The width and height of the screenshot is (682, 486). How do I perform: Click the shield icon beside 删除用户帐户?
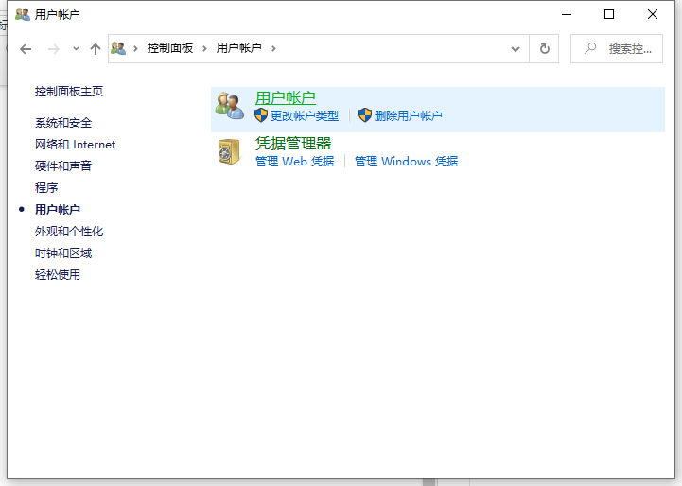[x=365, y=115]
